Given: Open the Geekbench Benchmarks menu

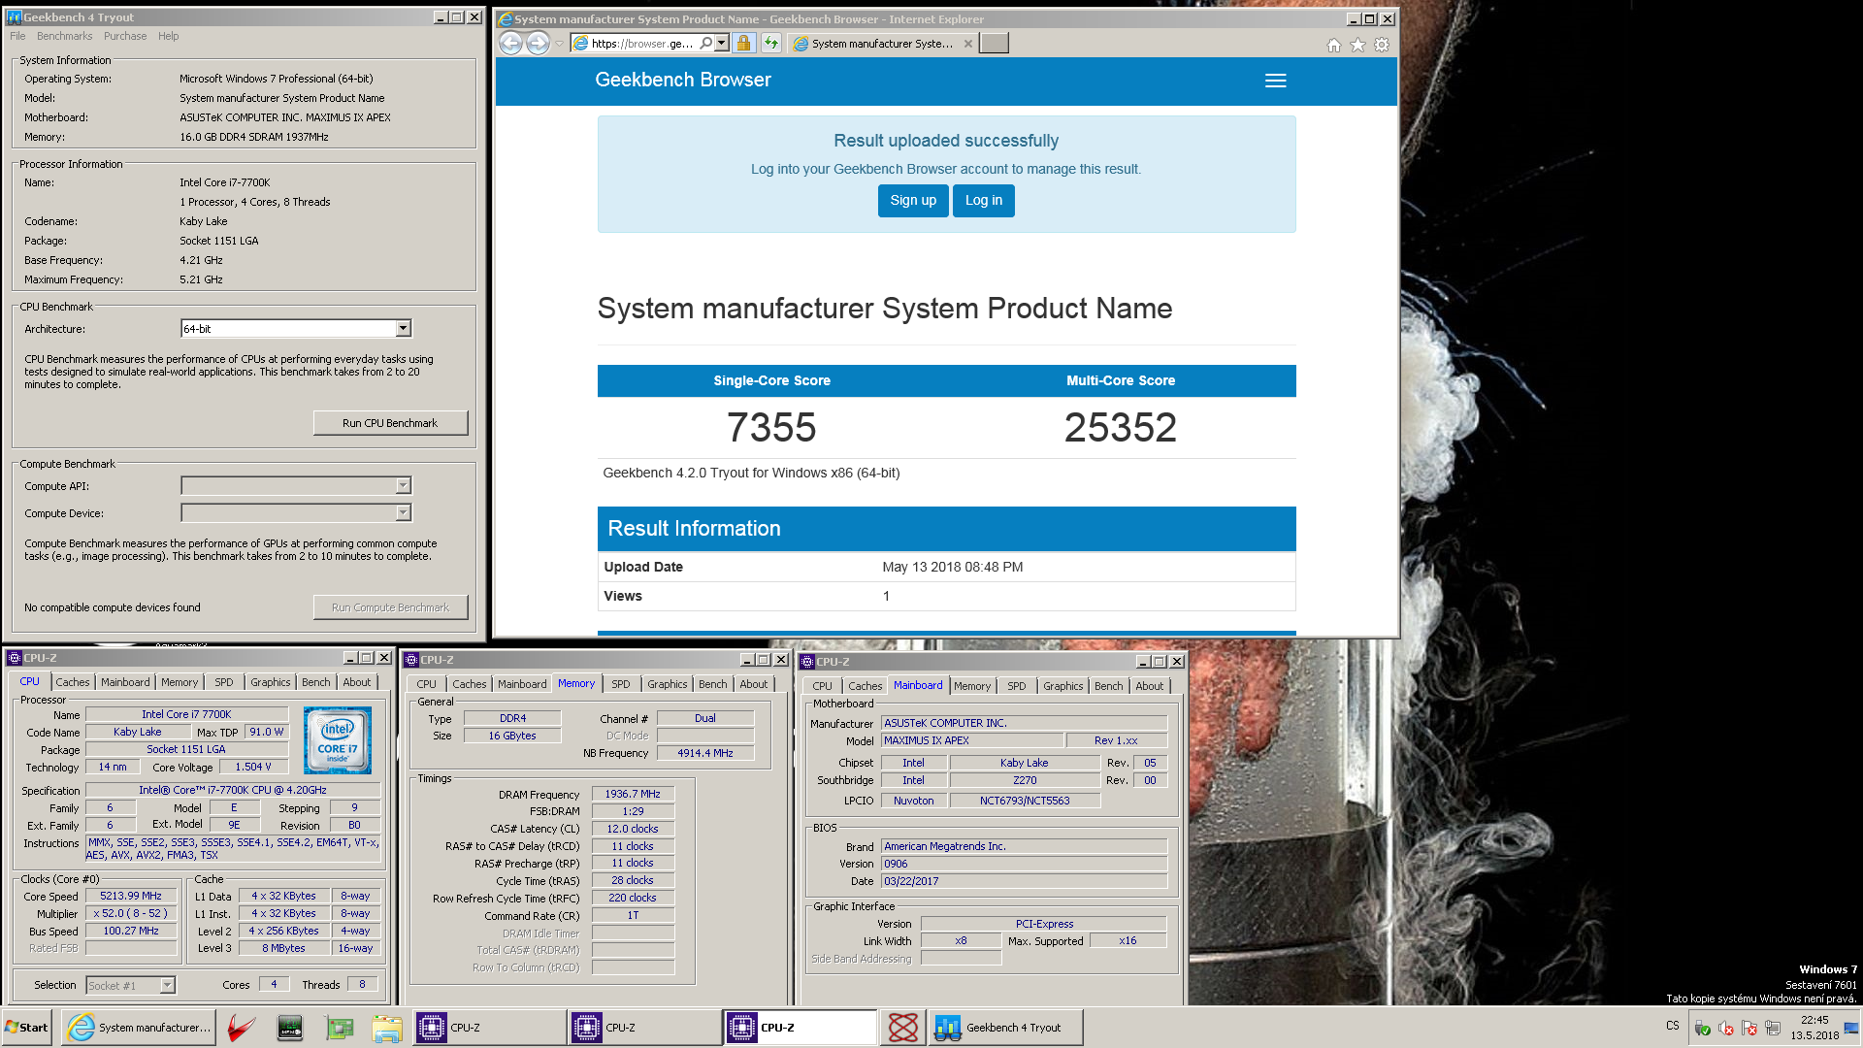Looking at the screenshot, I should (x=64, y=36).
